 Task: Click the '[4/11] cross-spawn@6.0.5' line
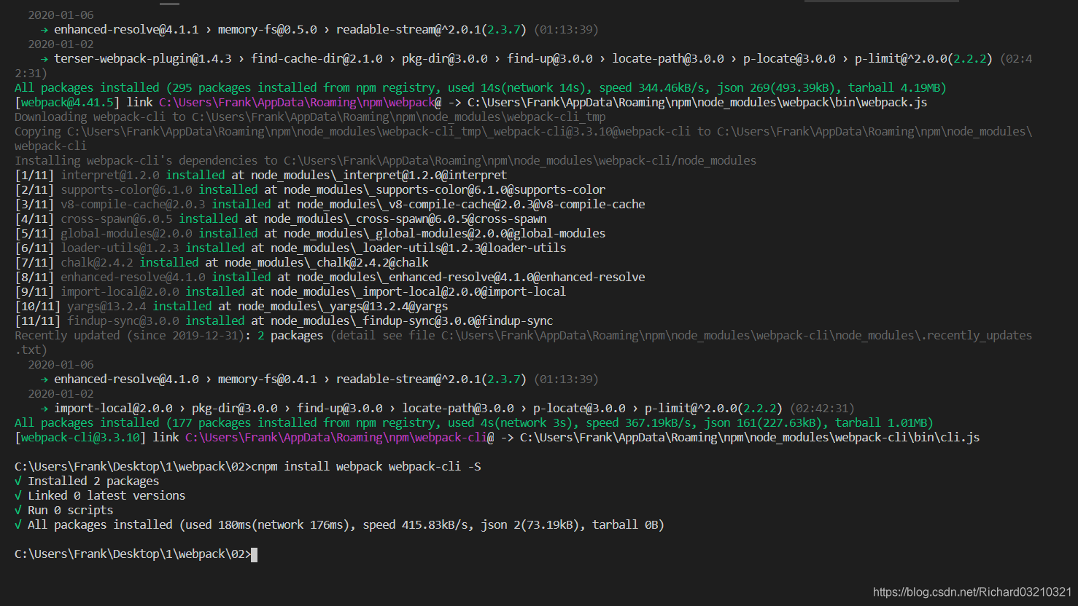281,219
